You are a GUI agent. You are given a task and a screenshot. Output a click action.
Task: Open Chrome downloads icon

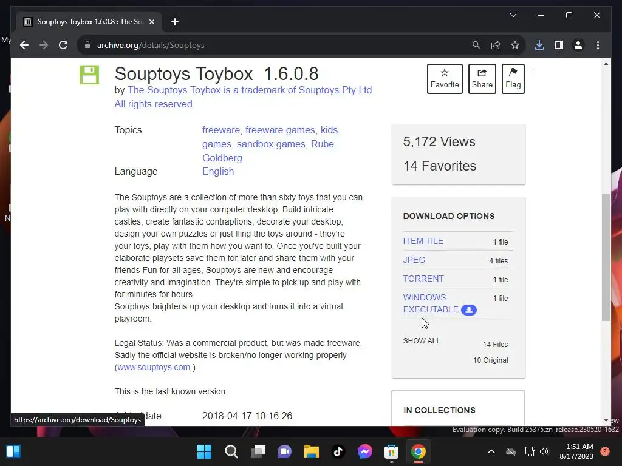pos(539,45)
